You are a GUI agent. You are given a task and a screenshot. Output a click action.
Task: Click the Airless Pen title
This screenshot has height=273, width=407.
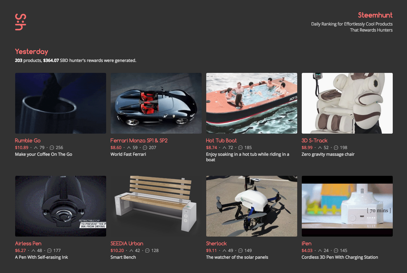[x=28, y=244]
